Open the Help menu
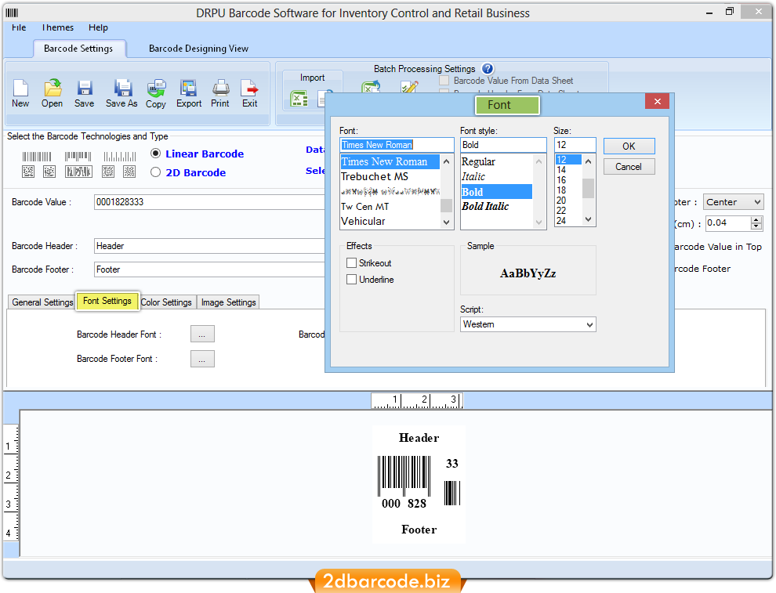 (x=98, y=27)
